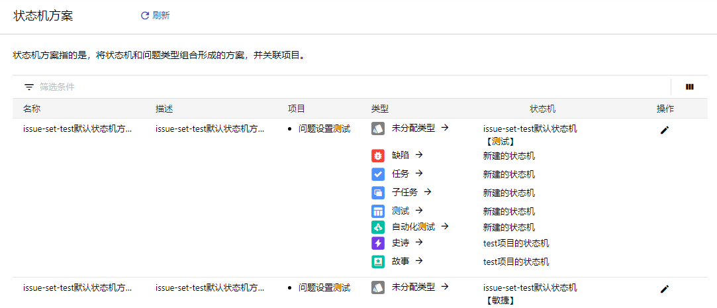Click the filter icon beside 筛选条件
The height and width of the screenshot is (308, 717).
pos(29,87)
